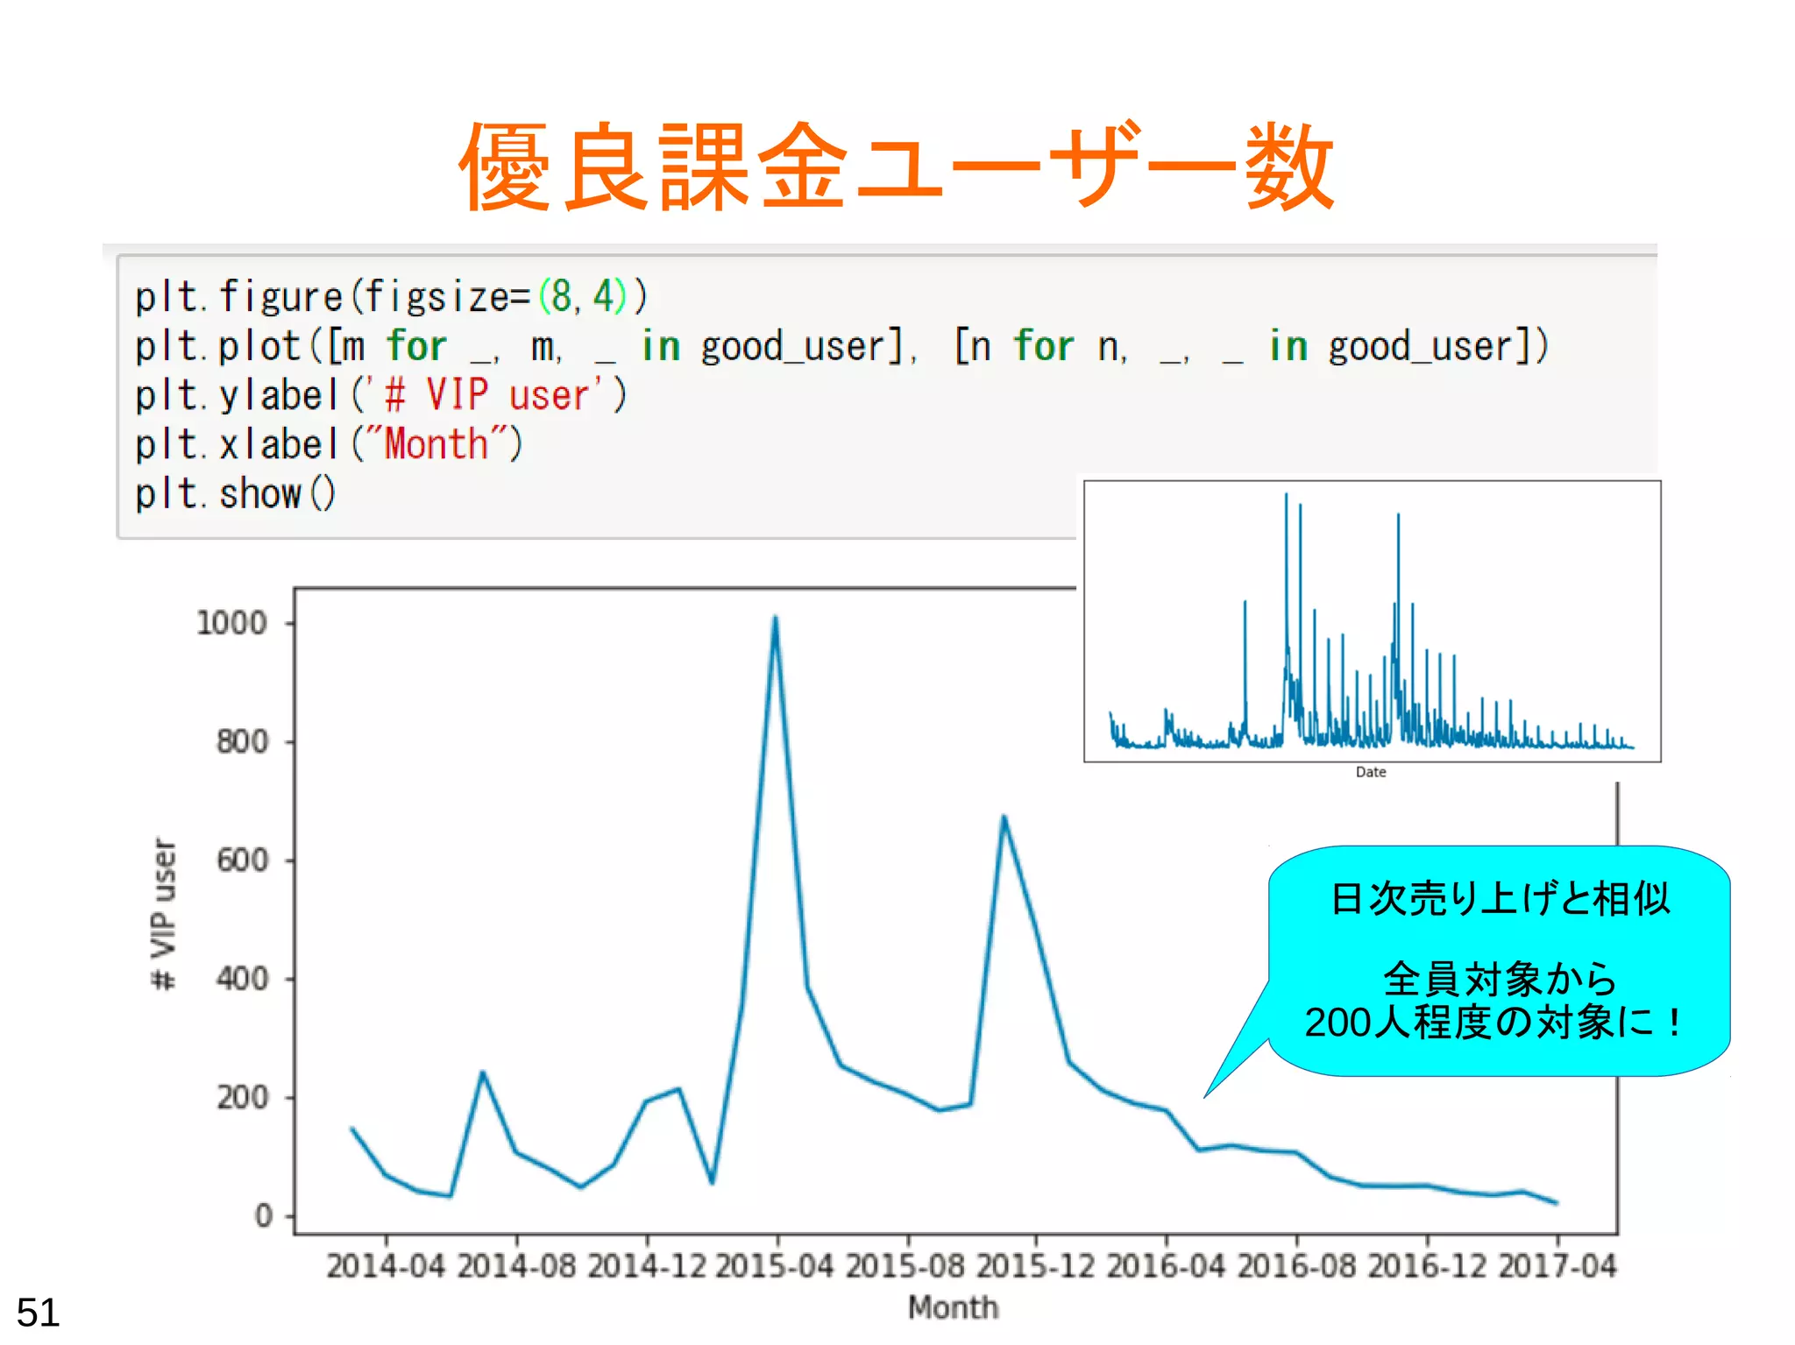Screen dimensions: 1795x1345
Task: Click the y-axis tick label 200
Action: [x=242, y=1098]
